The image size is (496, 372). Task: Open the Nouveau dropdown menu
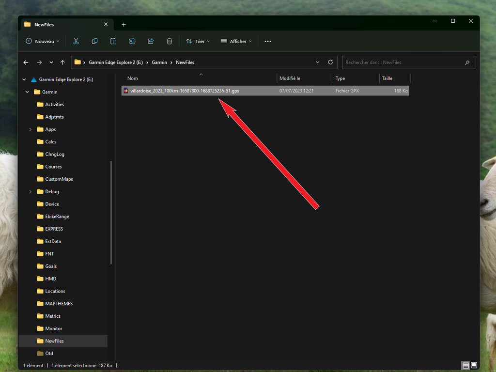[43, 41]
